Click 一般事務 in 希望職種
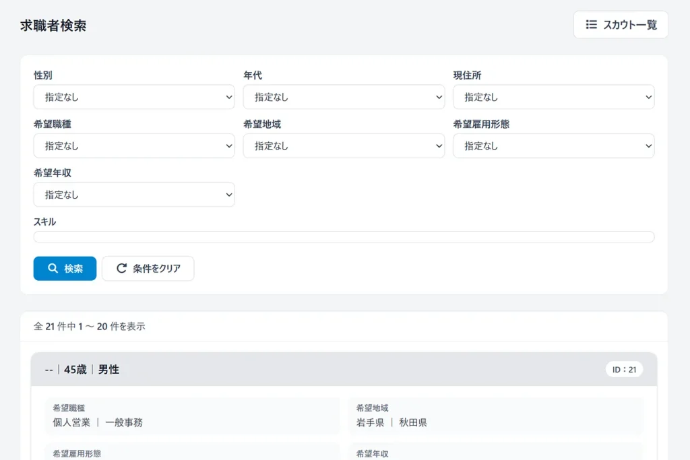 click(124, 422)
